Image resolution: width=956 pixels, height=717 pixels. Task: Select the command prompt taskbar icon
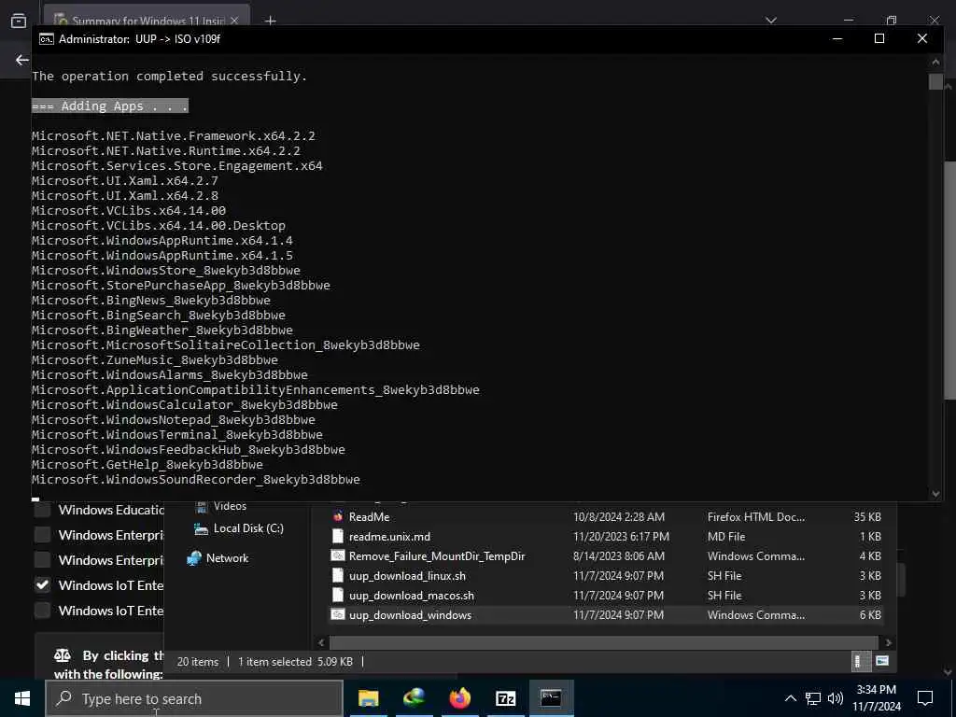[x=551, y=698]
